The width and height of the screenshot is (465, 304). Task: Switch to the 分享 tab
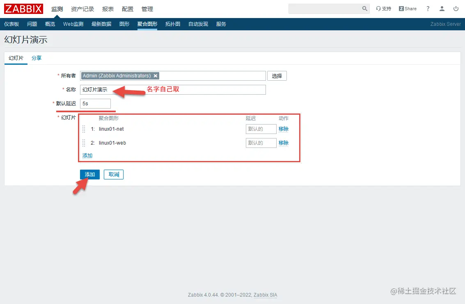pyautogui.click(x=37, y=58)
